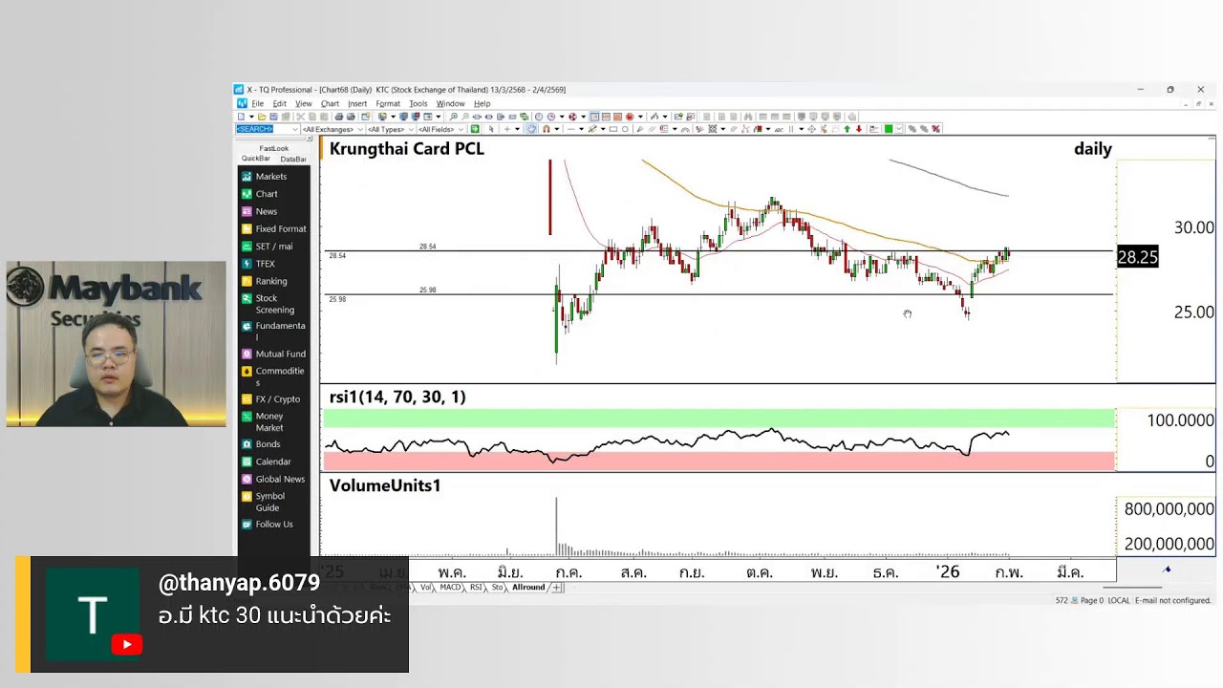Open Bonds in the sidebar

coord(268,444)
